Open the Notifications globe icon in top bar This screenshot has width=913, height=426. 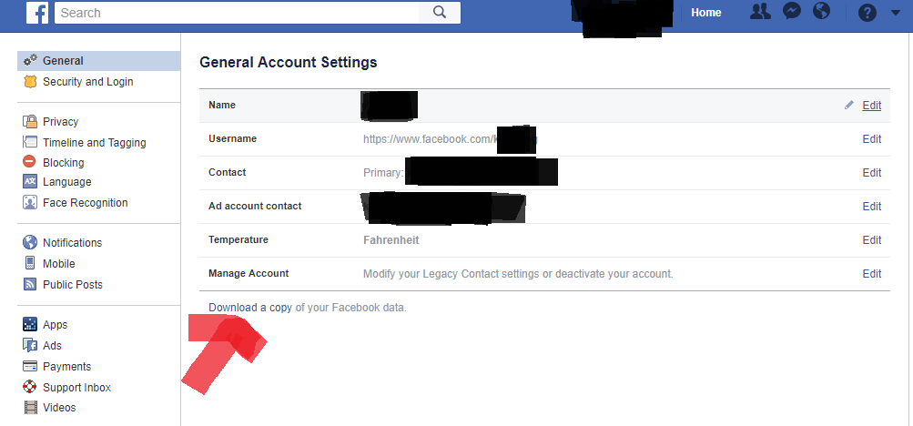pyautogui.click(x=822, y=11)
